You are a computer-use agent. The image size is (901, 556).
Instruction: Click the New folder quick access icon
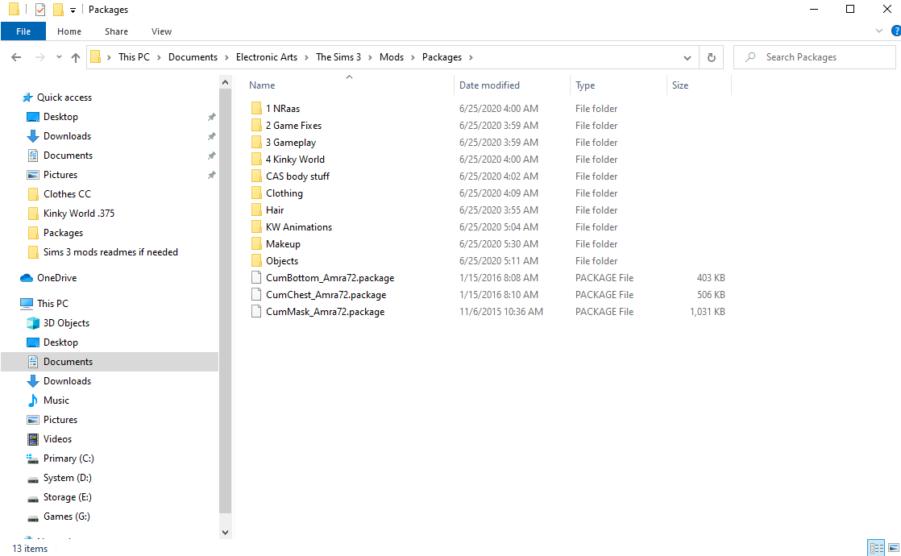click(x=58, y=10)
